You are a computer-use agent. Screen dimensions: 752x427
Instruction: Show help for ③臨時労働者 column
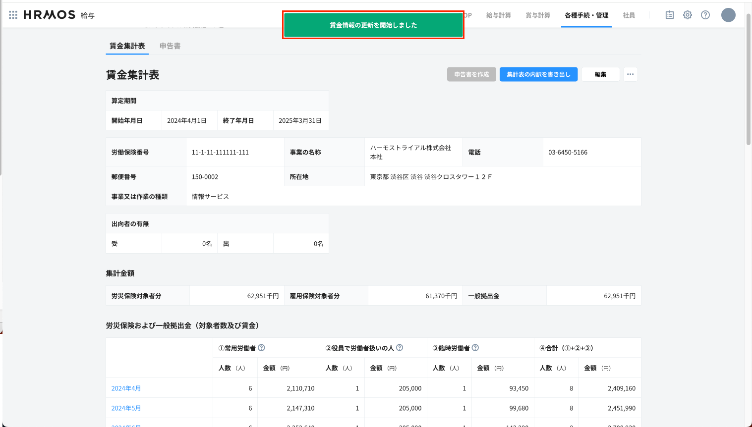pyautogui.click(x=475, y=348)
